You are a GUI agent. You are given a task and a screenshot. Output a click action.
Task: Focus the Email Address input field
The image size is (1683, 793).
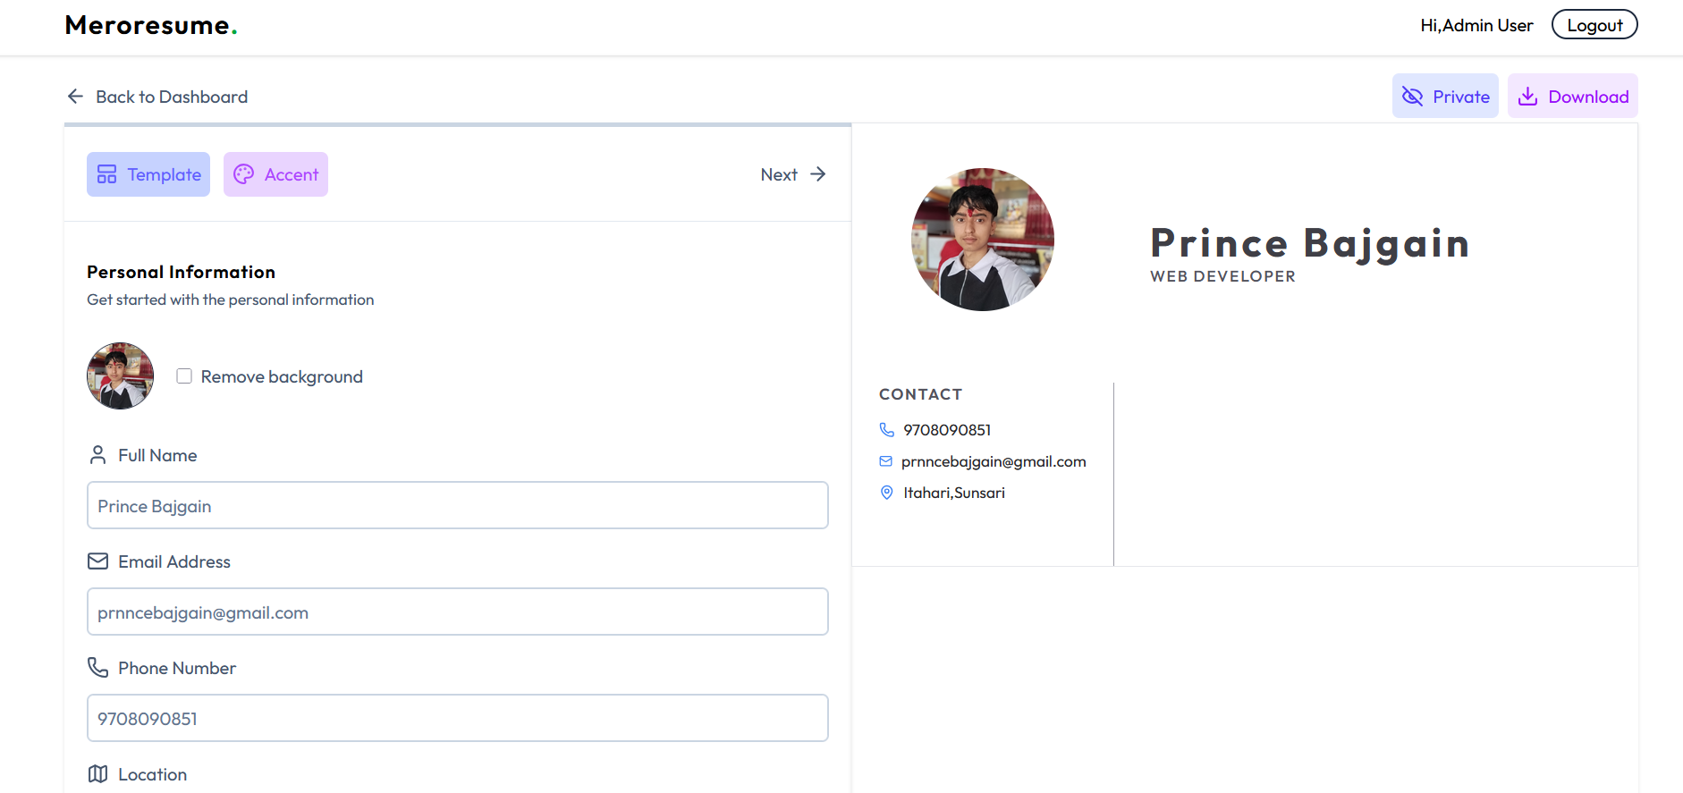pyautogui.click(x=457, y=612)
